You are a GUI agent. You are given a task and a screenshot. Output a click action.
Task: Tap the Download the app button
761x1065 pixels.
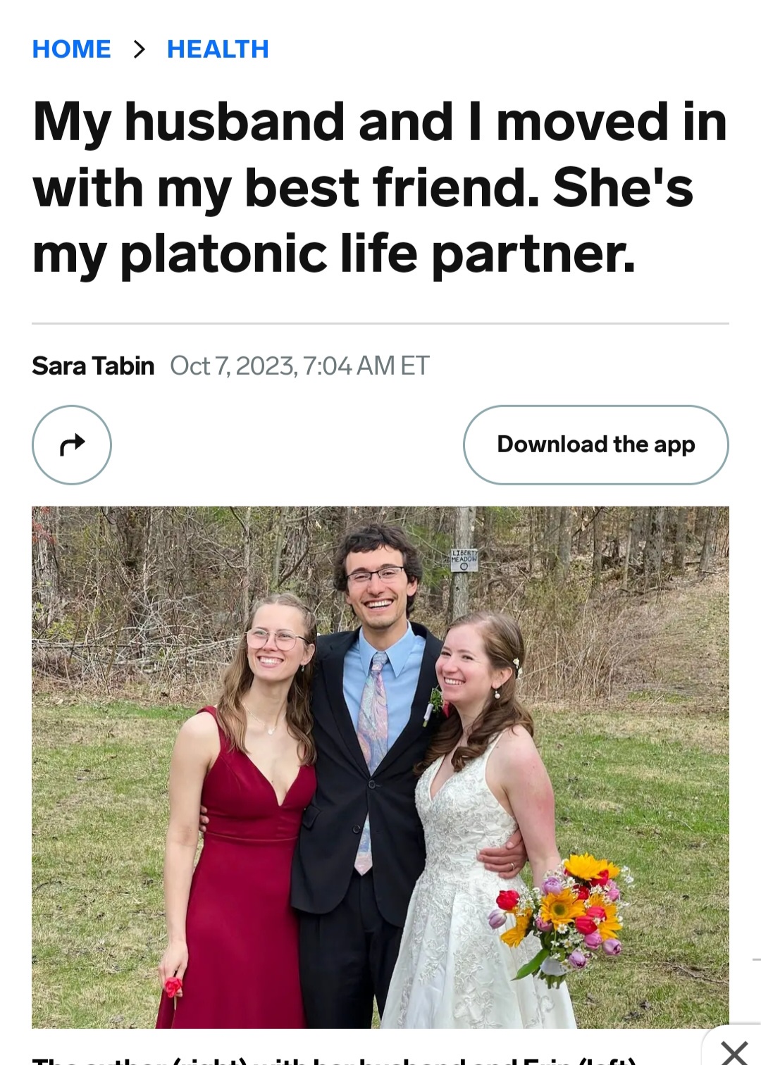596,444
